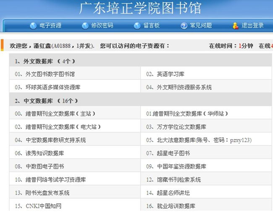
Task: Open the 电子资源 menu item
Action: click(50, 26)
